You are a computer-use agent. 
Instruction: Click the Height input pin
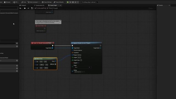pos(72,57)
